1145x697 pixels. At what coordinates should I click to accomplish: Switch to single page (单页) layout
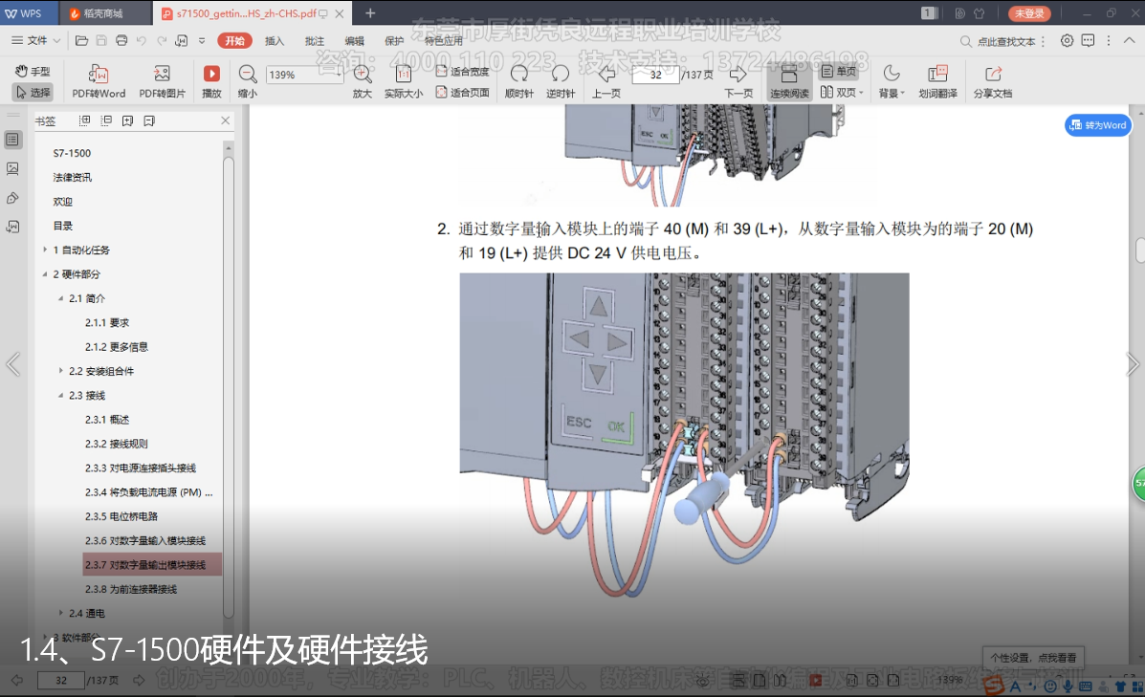click(839, 72)
